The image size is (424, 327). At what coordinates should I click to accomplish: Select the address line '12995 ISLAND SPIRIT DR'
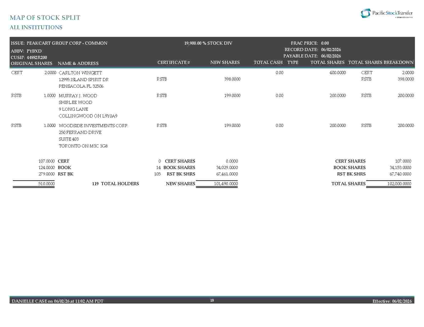click(x=84, y=80)
